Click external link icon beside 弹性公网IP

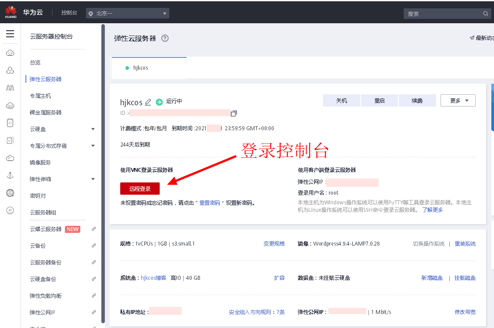pyautogui.click(x=93, y=312)
